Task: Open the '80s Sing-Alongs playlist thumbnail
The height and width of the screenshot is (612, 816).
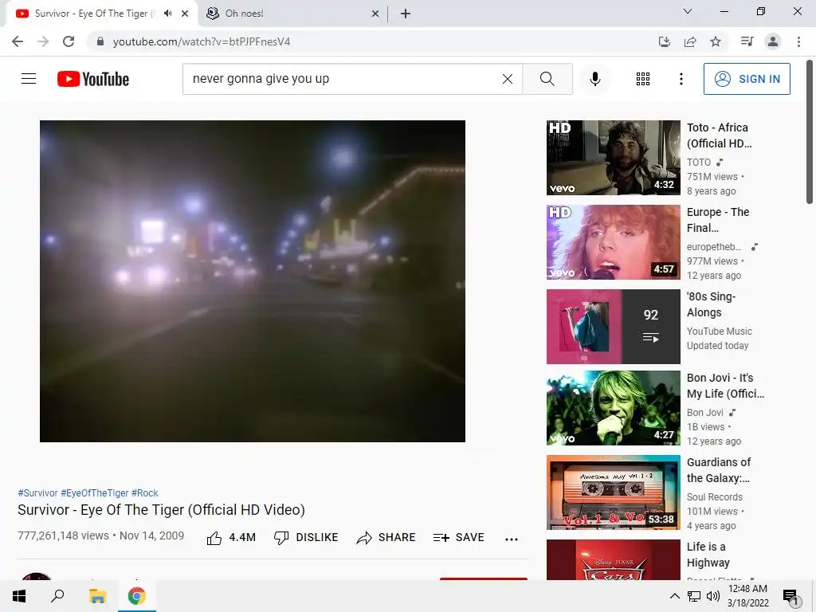Action: coord(613,326)
